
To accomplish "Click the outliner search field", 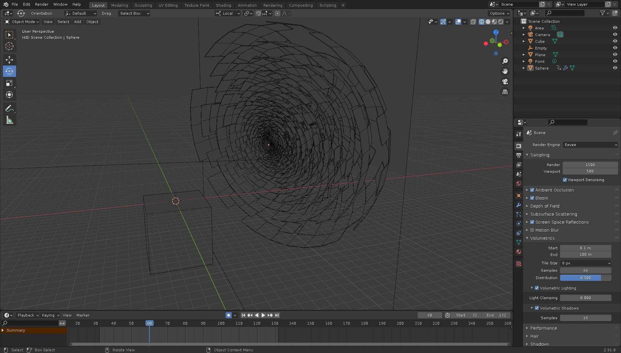I will click(565, 13).
